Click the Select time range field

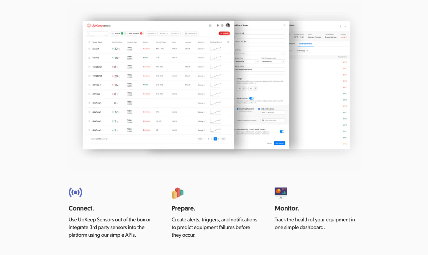(x=273, y=120)
